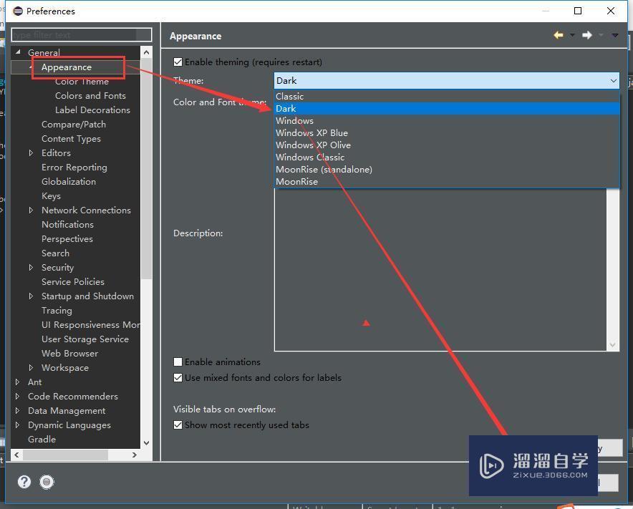Image resolution: width=633 pixels, height=509 pixels.
Task: Collapse the General tree node
Action: click(x=18, y=52)
